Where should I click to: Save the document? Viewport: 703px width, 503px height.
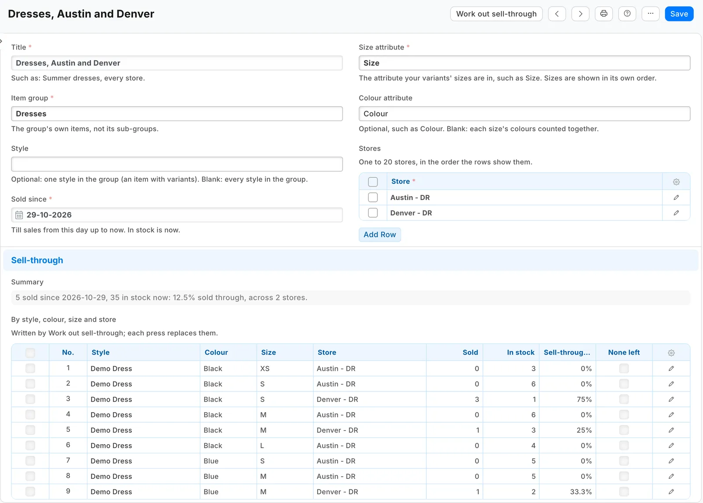click(x=679, y=14)
